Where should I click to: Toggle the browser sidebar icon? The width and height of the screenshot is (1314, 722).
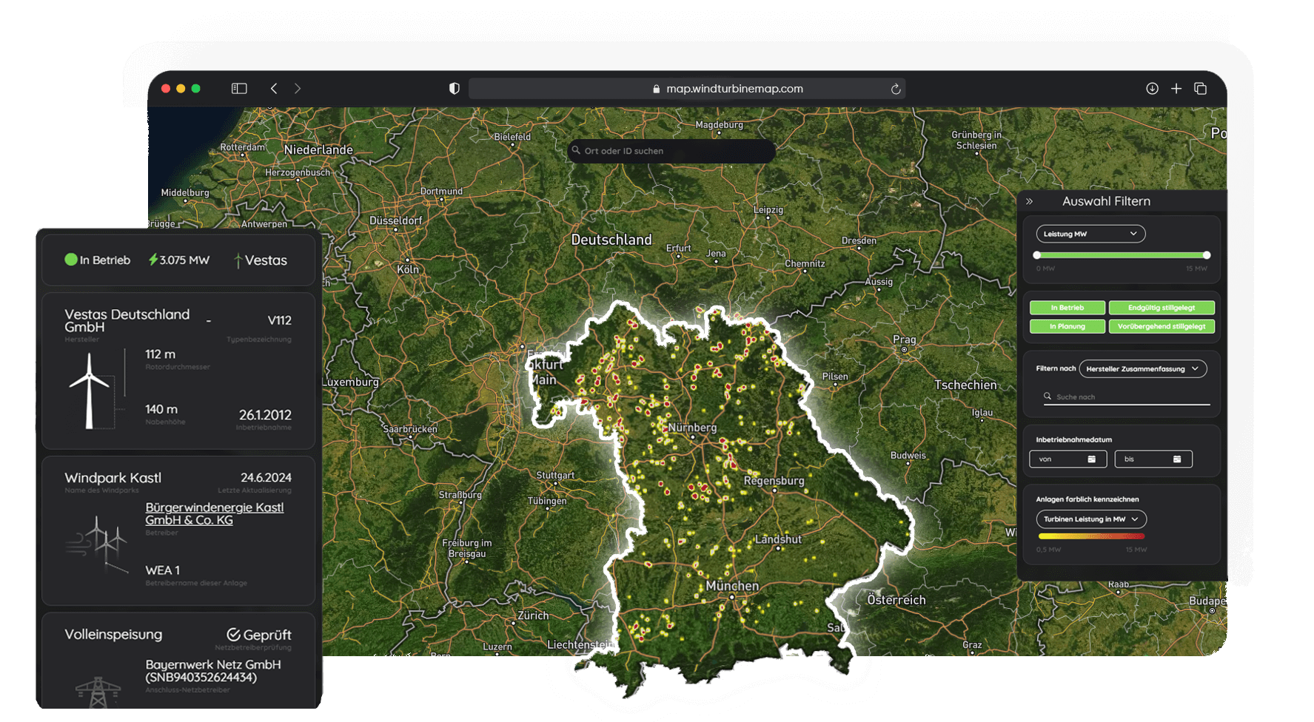[239, 89]
